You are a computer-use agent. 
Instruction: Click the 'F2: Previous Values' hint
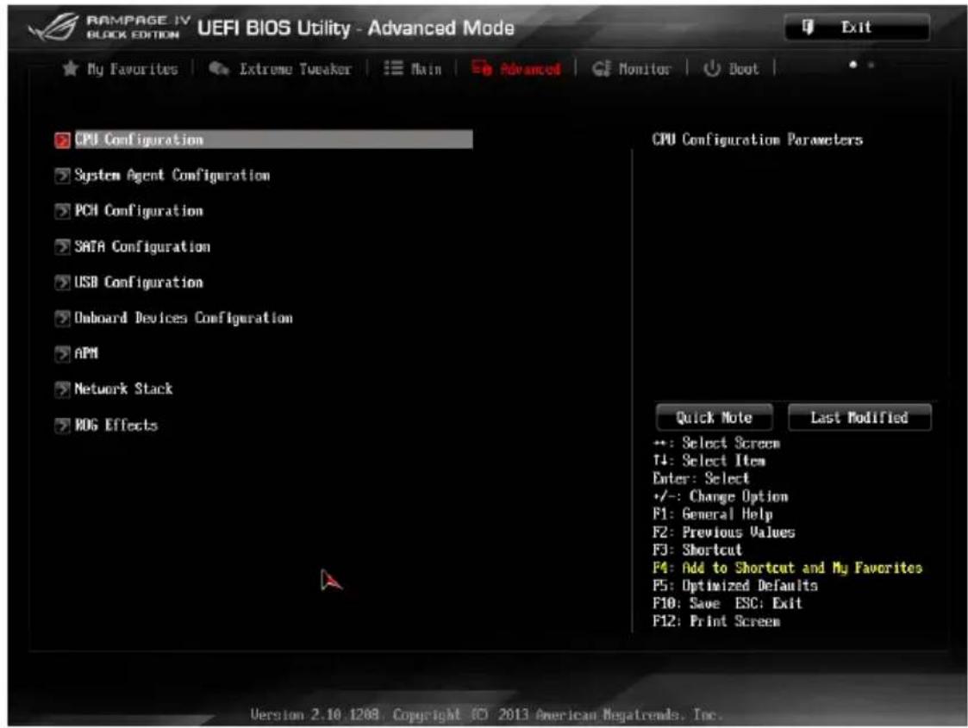723,532
